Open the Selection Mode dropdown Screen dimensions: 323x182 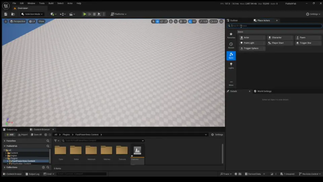coord(32,14)
